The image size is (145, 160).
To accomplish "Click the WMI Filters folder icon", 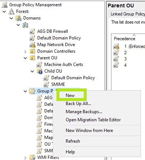I will 32,157.
